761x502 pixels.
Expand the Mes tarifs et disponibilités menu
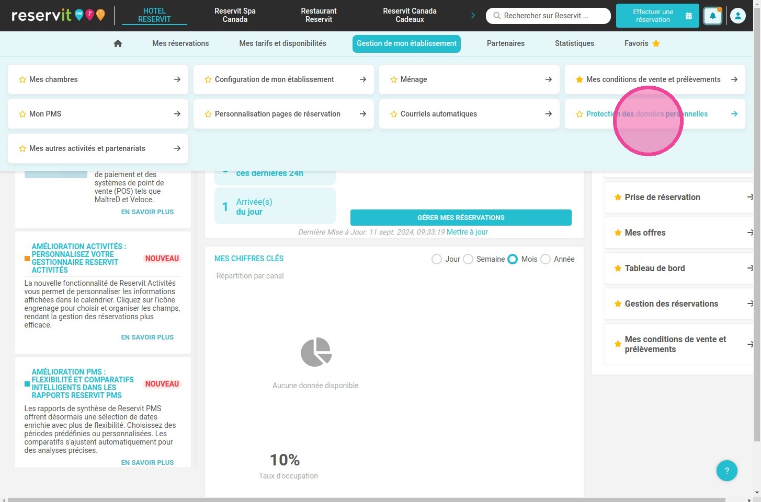click(x=283, y=43)
